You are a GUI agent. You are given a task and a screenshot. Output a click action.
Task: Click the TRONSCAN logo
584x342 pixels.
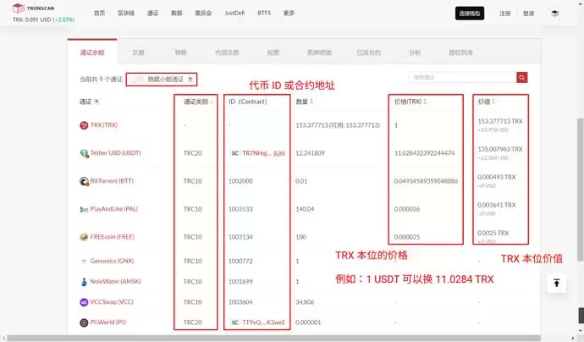coord(33,8)
